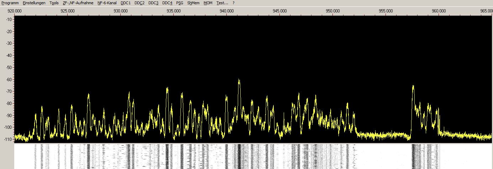Click the -50 dB level label
The image size is (493, 169).
pos(9,67)
